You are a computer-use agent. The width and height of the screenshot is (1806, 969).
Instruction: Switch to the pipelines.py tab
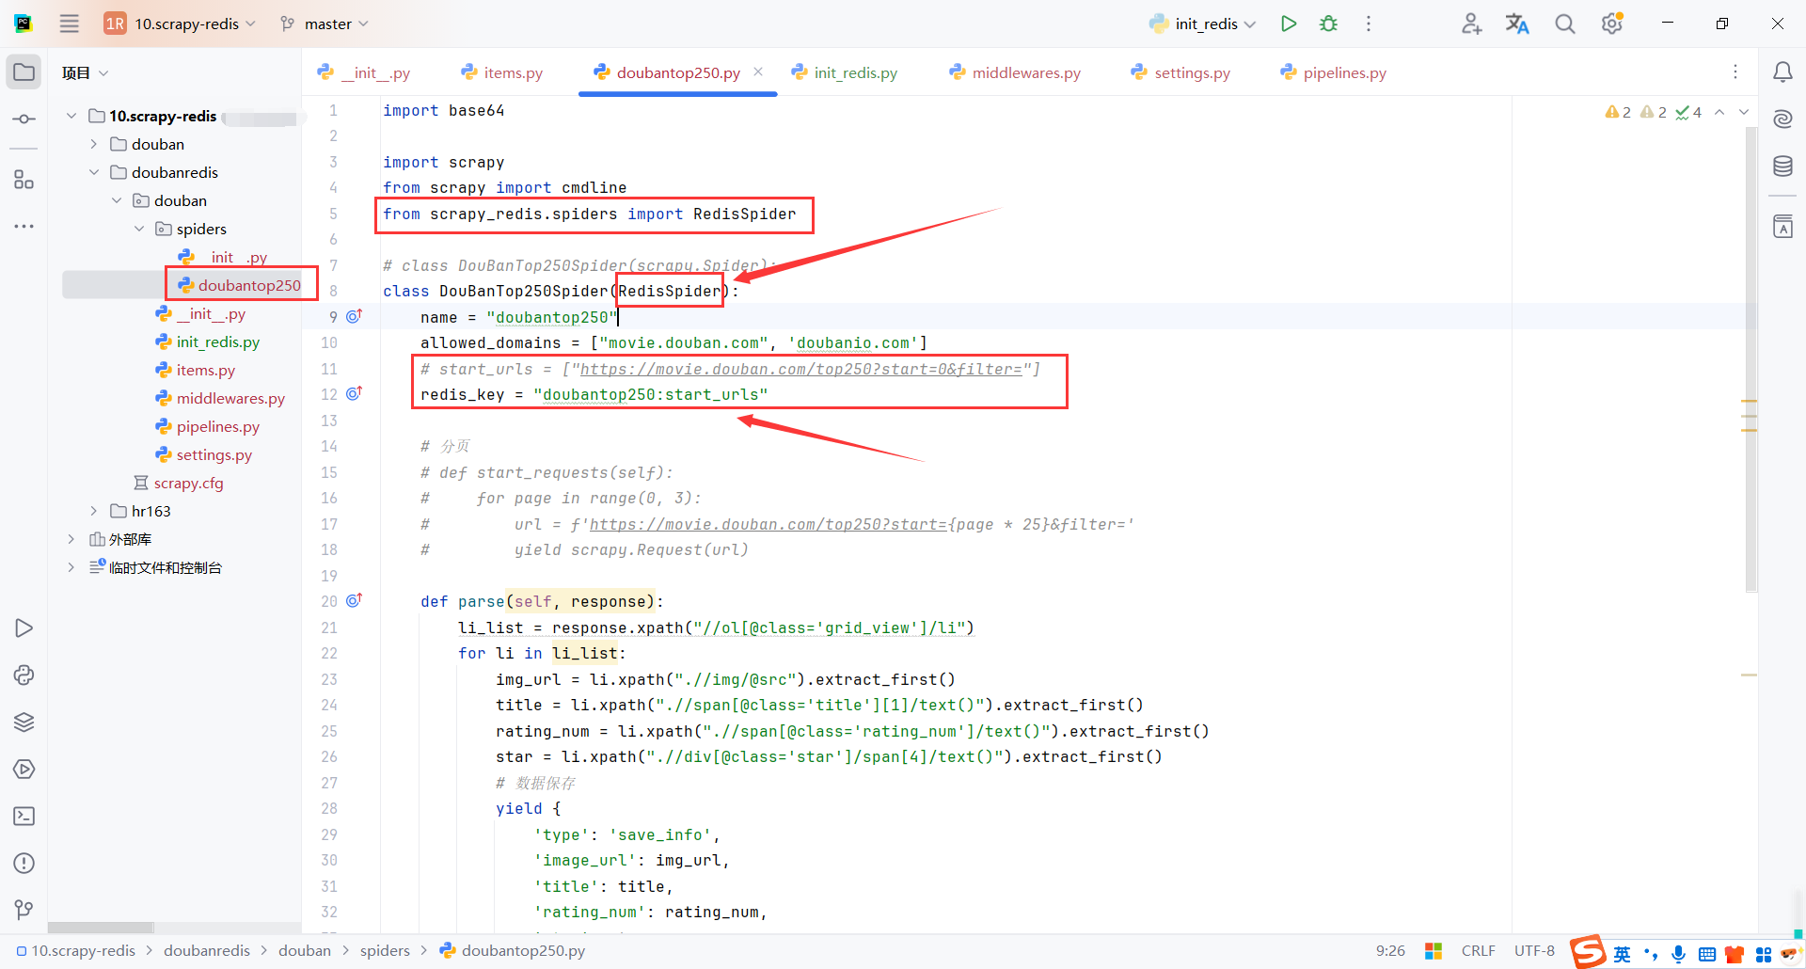pos(1333,72)
